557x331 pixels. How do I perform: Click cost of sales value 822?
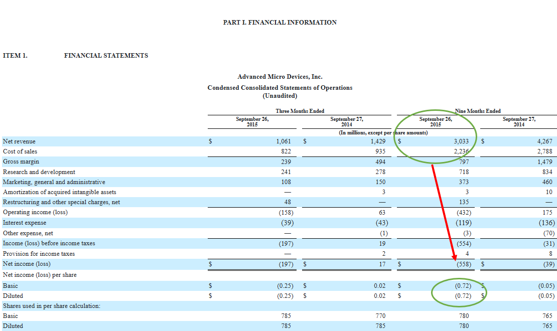(286, 151)
